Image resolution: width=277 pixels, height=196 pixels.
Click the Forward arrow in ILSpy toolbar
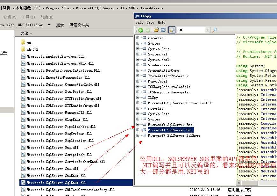coord(148,30)
